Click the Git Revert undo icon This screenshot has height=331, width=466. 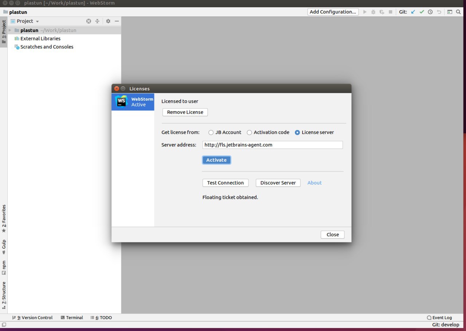click(x=439, y=12)
